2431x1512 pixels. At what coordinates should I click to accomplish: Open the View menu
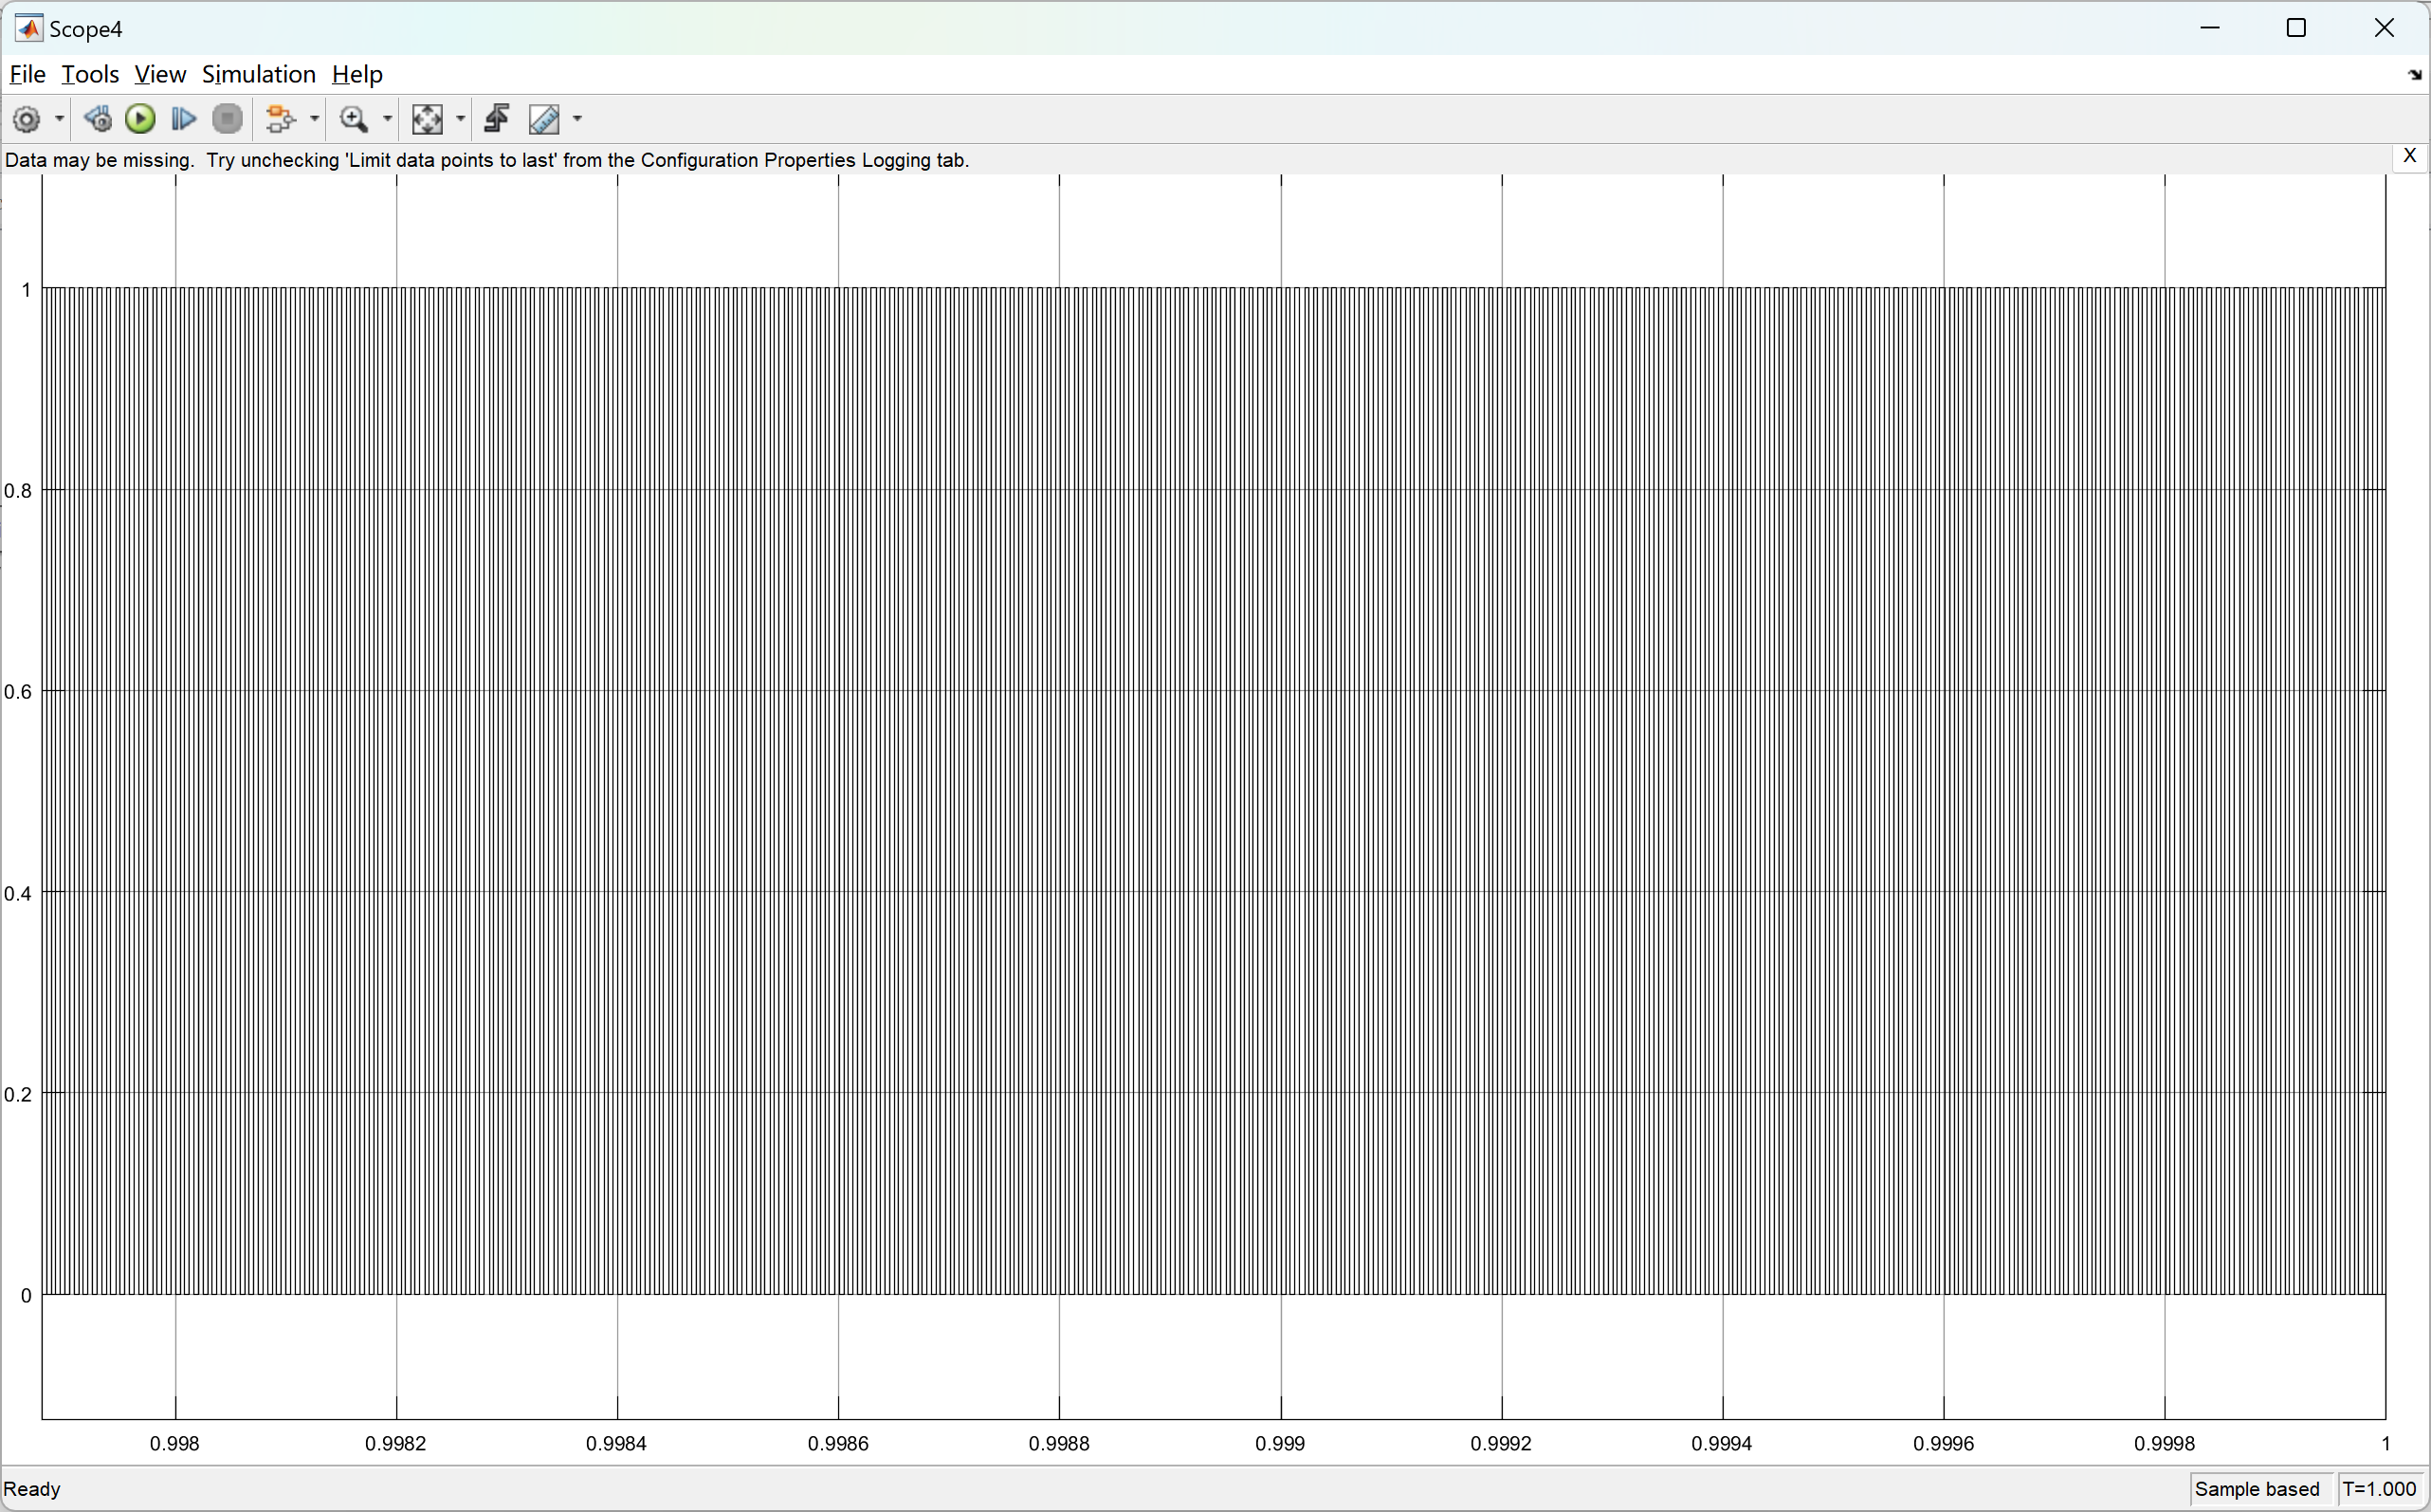tap(160, 75)
